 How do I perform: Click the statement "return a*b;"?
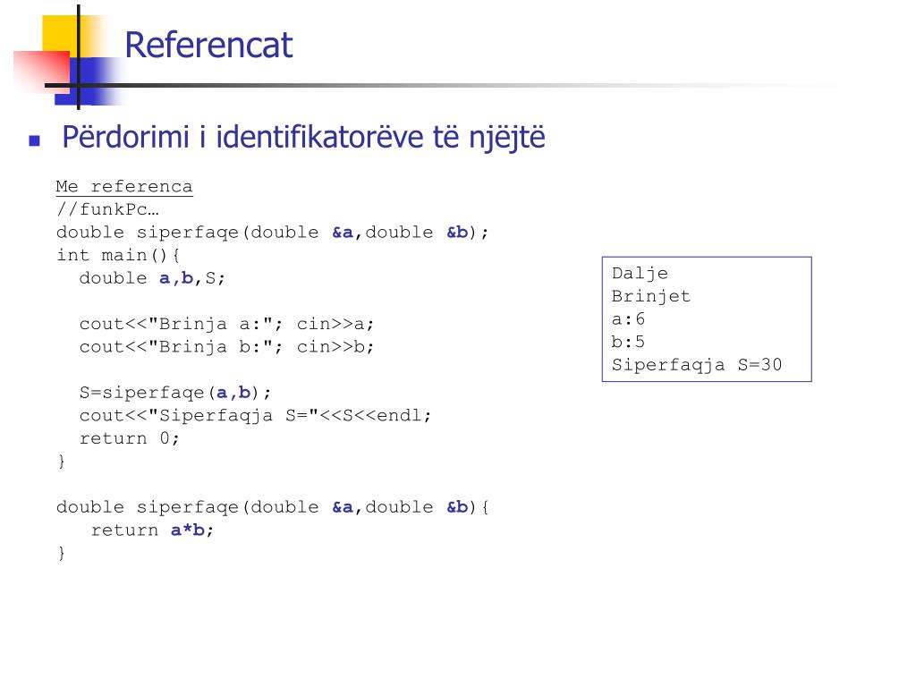pyautogui.click(x=152, y=530)
